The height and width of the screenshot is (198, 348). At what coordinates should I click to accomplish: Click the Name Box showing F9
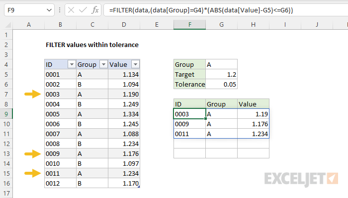(x=29, y=10)
